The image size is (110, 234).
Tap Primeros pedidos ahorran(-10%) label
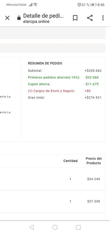click(x=54, y=78)
